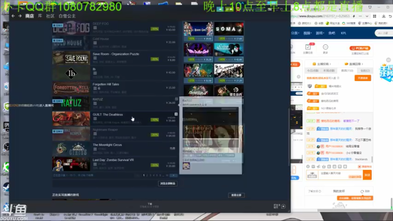Viewport: 393px width, 221px height.
Task: Click the 查看全部 view all button
Action: coord(236,195)
